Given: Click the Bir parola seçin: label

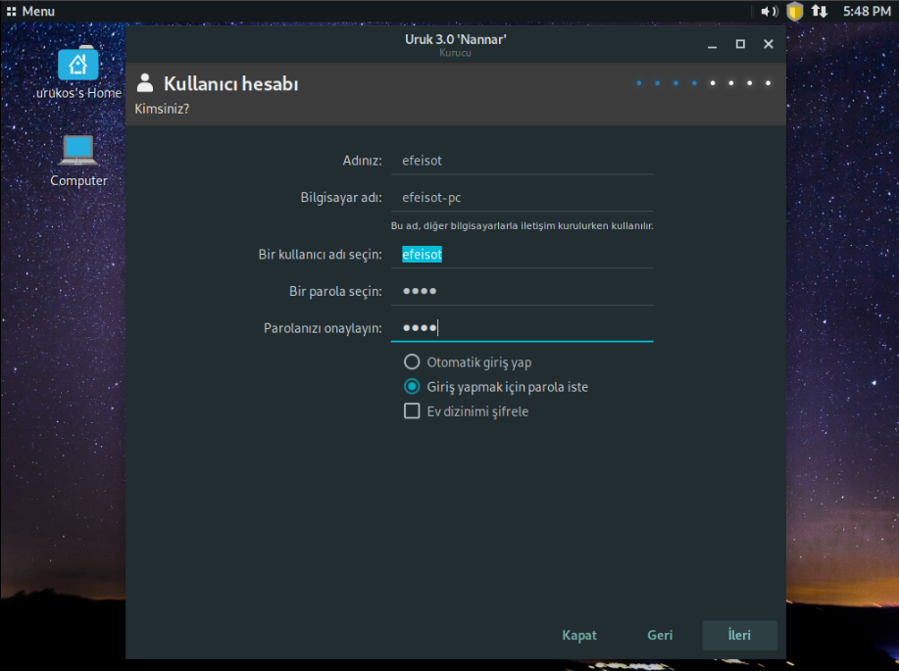Looking at the screenshot, I should point(335,291).
